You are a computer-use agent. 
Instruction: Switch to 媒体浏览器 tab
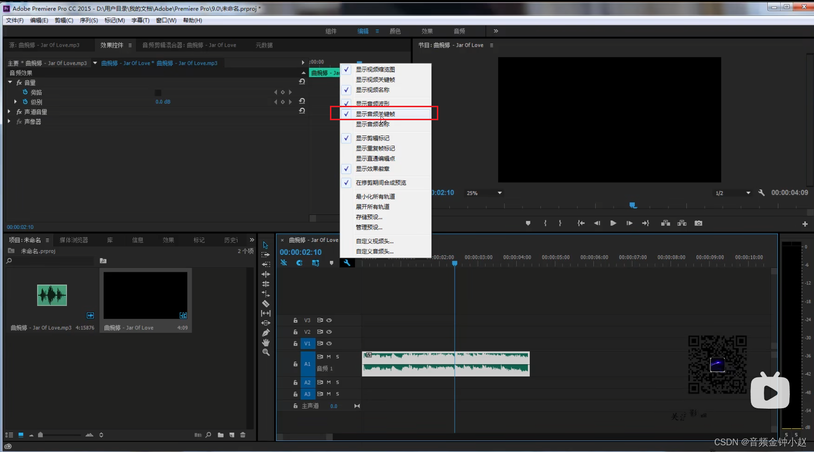click(x=74, y=240)
